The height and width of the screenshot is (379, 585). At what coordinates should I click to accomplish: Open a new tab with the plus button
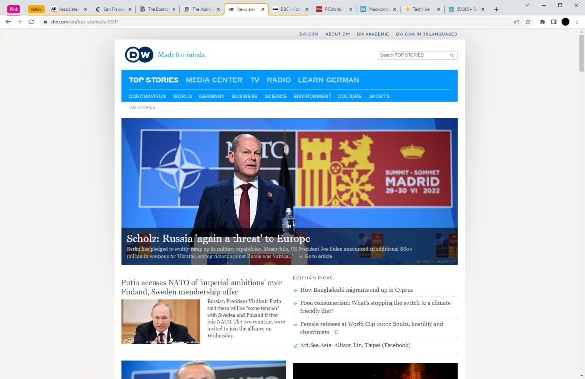pyautogui.click(x=496, y=9)
